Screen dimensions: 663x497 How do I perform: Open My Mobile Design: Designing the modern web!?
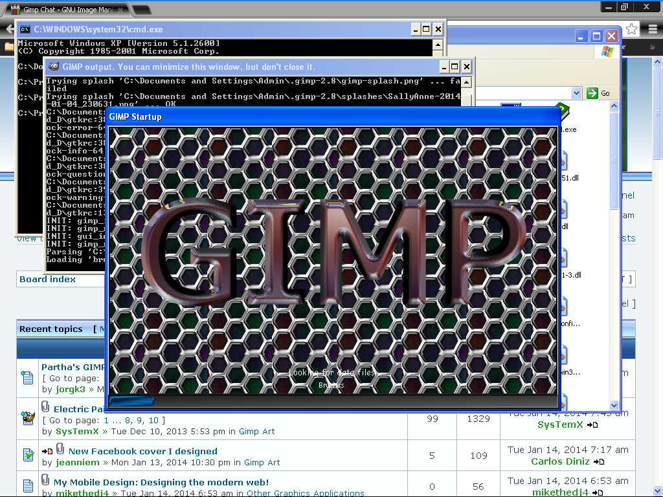[x=161, y=482]
